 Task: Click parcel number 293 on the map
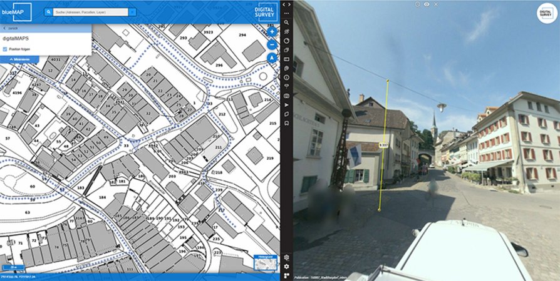click(183, 37)
